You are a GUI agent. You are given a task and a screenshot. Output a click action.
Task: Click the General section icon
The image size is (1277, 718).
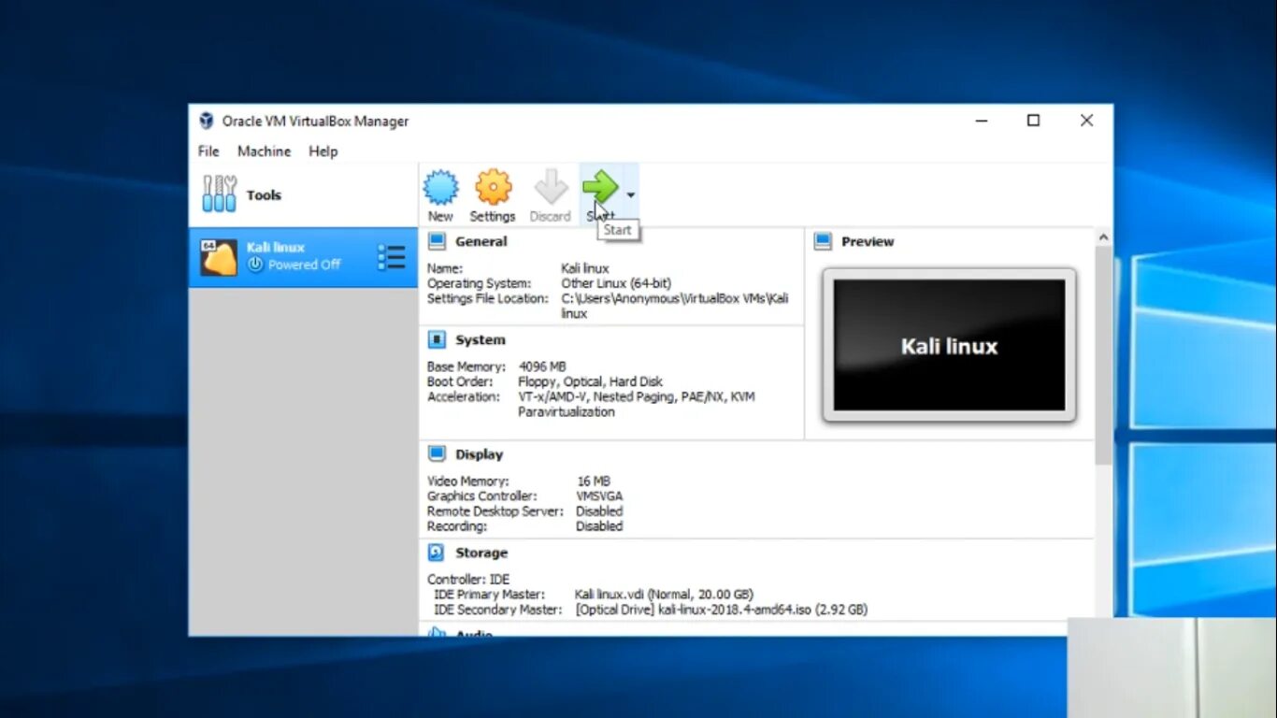point(437,241)
